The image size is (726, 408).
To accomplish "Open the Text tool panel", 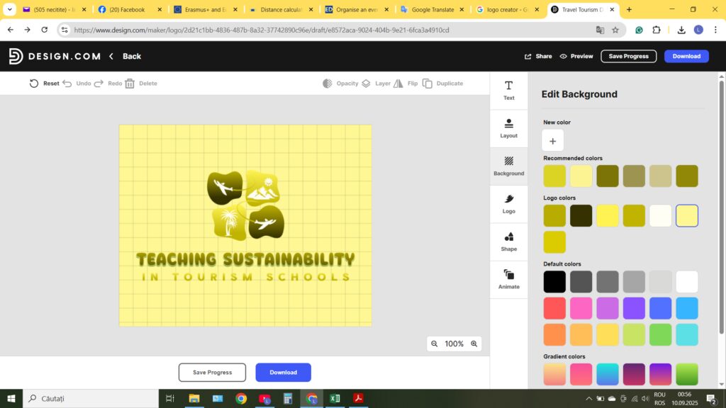I will pyautogui.click(x=508, y=90).
